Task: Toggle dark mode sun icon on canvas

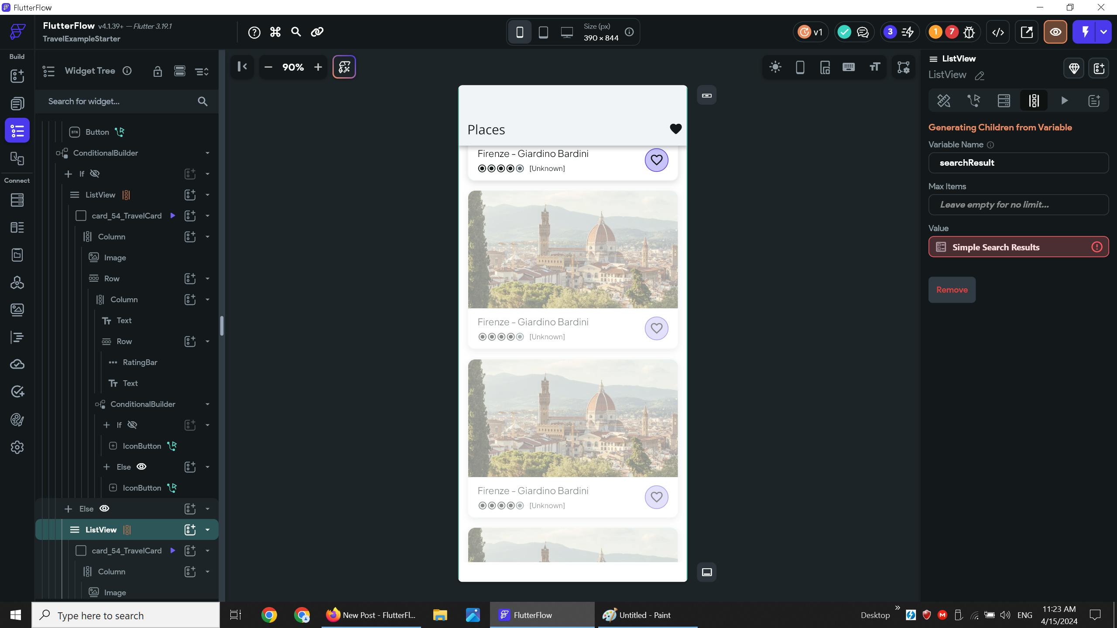Action: (775, 67)
